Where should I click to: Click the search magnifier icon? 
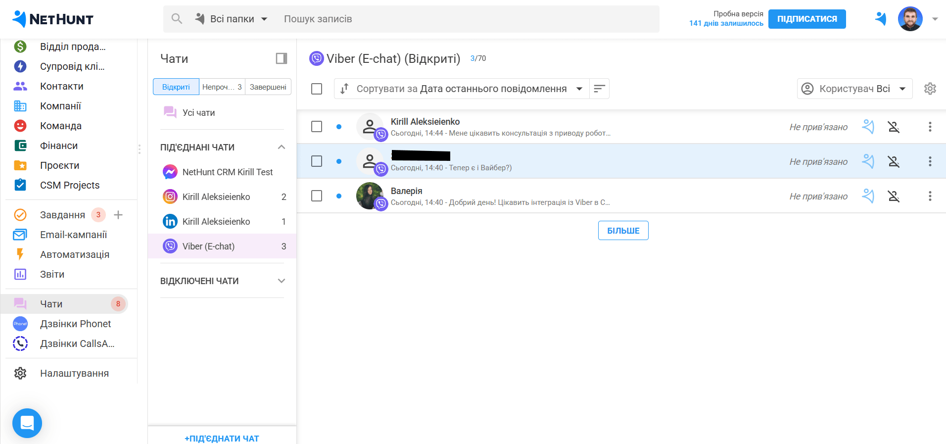coord(177,19)
